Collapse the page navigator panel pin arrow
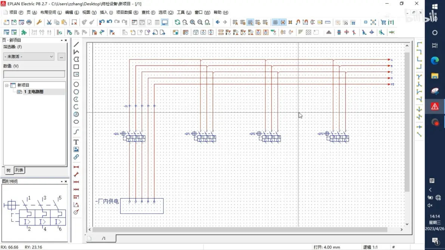445x250 pixels. (x=62, y=40)
